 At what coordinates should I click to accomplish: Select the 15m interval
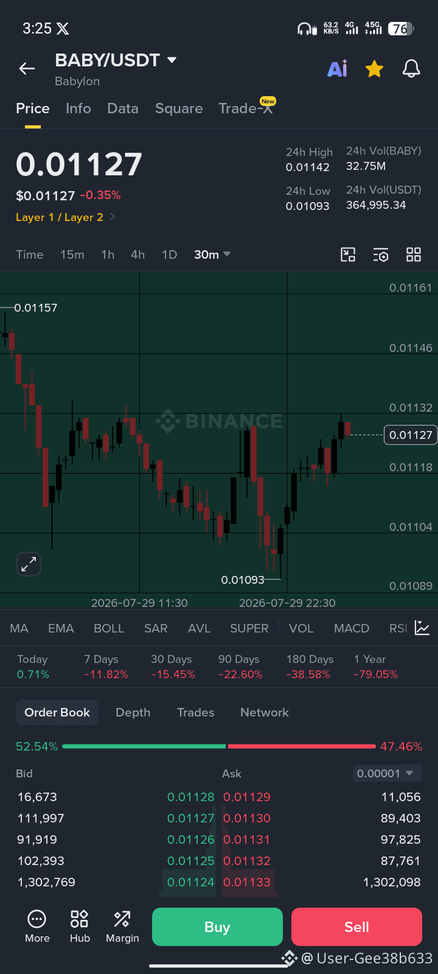pyautogui.click(x=72, y=254)
